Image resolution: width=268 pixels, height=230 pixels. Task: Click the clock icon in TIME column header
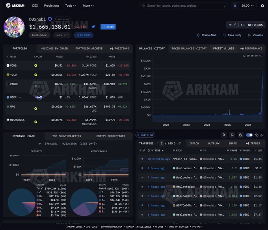(x=149, y=151)
